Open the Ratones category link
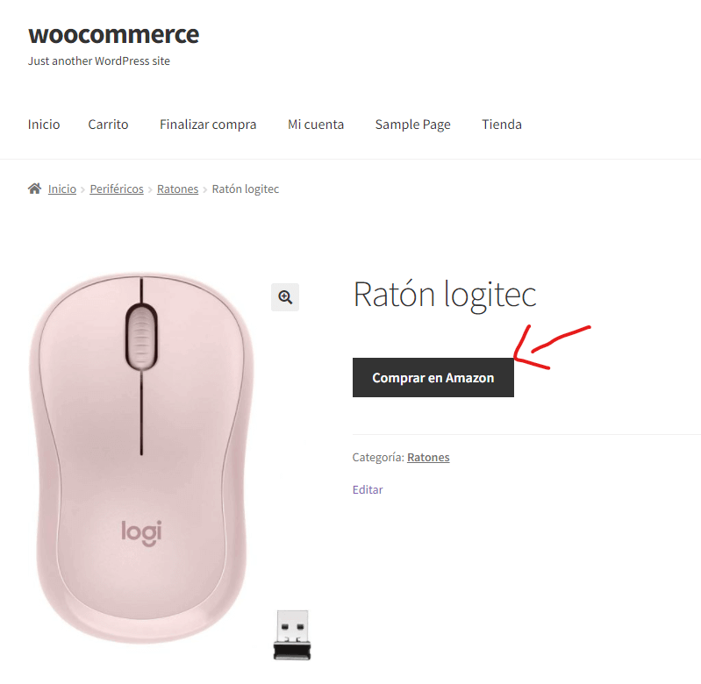Screen dimensions: 701x684 coord(428,457)
